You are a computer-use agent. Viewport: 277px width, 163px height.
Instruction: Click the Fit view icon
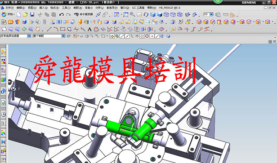pyautogui.click(x=116, y=14)
